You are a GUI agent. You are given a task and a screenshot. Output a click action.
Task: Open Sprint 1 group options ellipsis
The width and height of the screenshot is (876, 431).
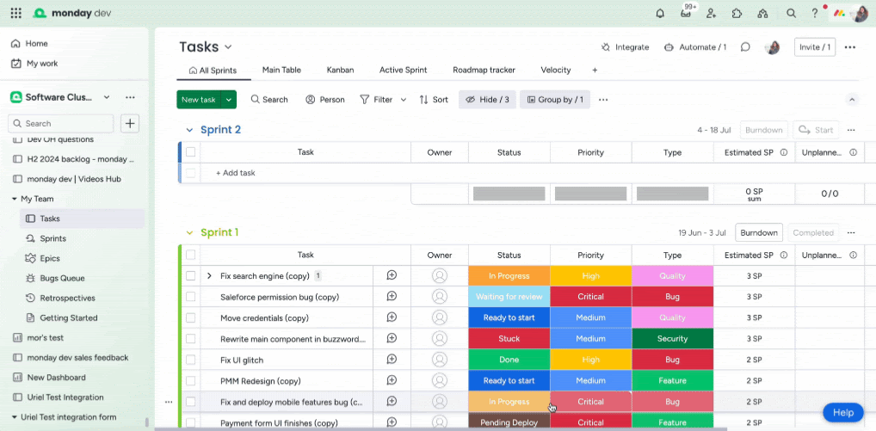click(x=851, y=233)
